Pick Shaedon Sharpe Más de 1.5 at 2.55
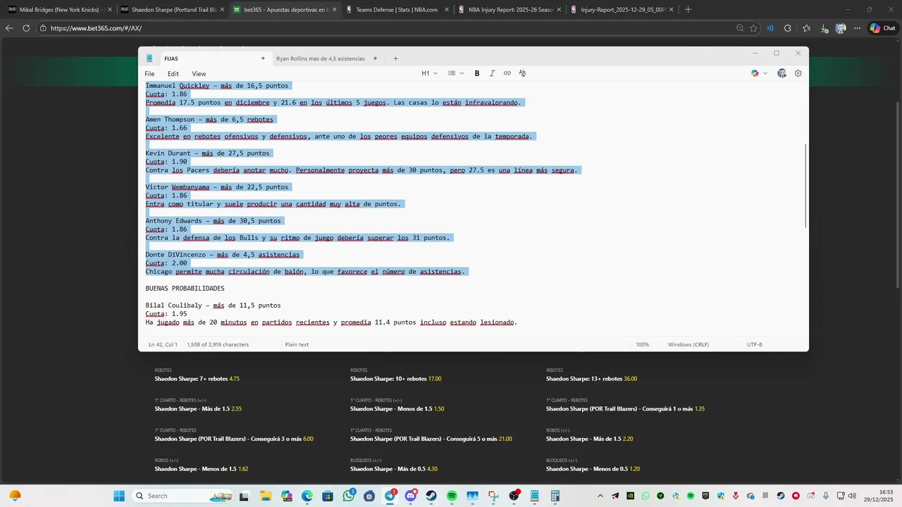The width and height of the screenshot is (902, 507). (198, 408)
